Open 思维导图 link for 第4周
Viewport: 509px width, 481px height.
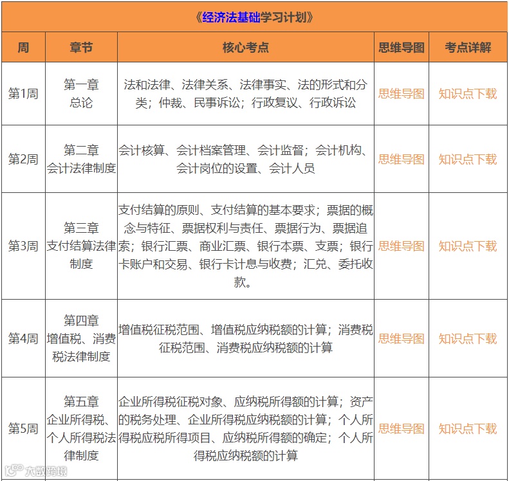(x=402, y=339)
